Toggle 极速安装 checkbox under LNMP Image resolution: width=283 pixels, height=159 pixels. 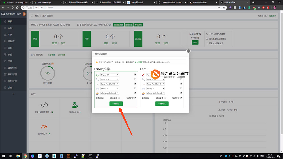pyautogui.click(x=135, y=98)
